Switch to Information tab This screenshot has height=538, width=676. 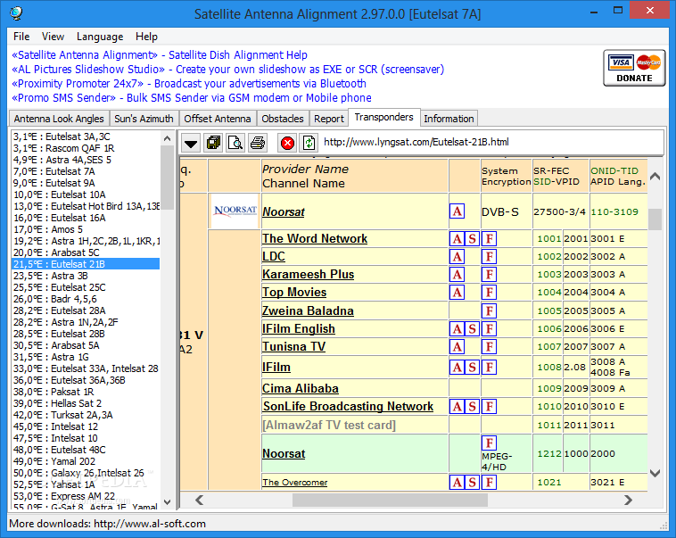coord(449,119)
